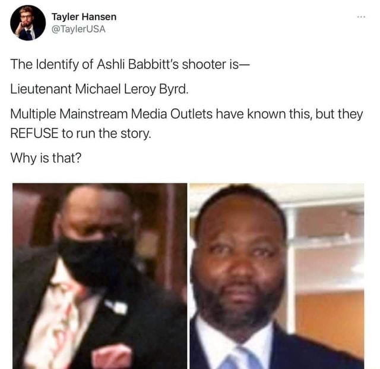
Task: Click Tayler Hansen's profile avatar
Action: point(28,23)
